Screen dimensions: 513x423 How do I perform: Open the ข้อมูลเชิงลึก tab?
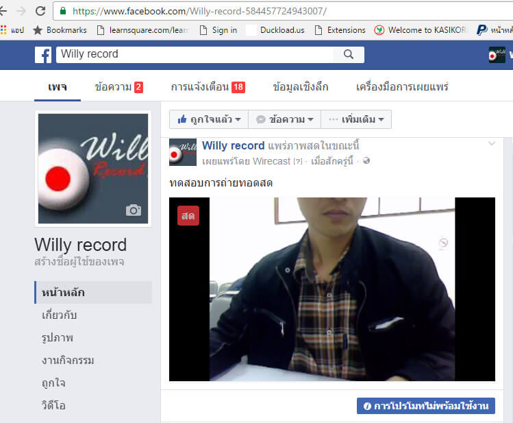pyautogui.click(x=301, y=87)
